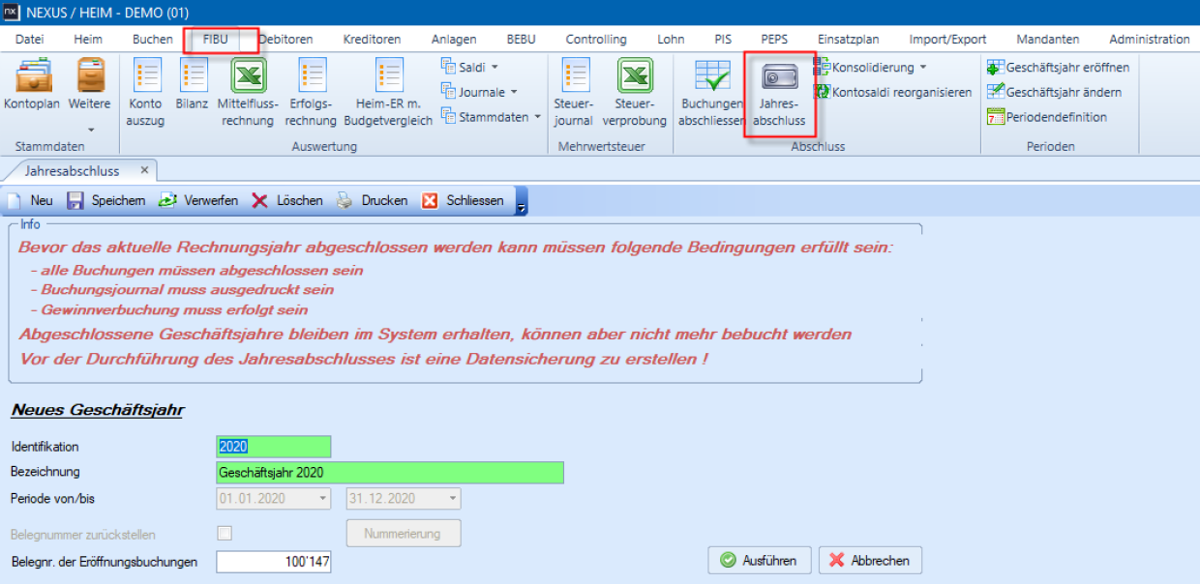The height and width of the screenshot is (584, 1200).
Task: Open the Buchen ribbon tab
Action: [x=152, y=40]
